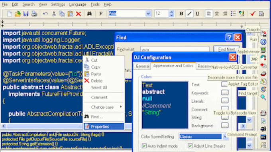271x152 pixels.
Task: Click the text color palette toolbar icon
Action: [x=242, y=14]
